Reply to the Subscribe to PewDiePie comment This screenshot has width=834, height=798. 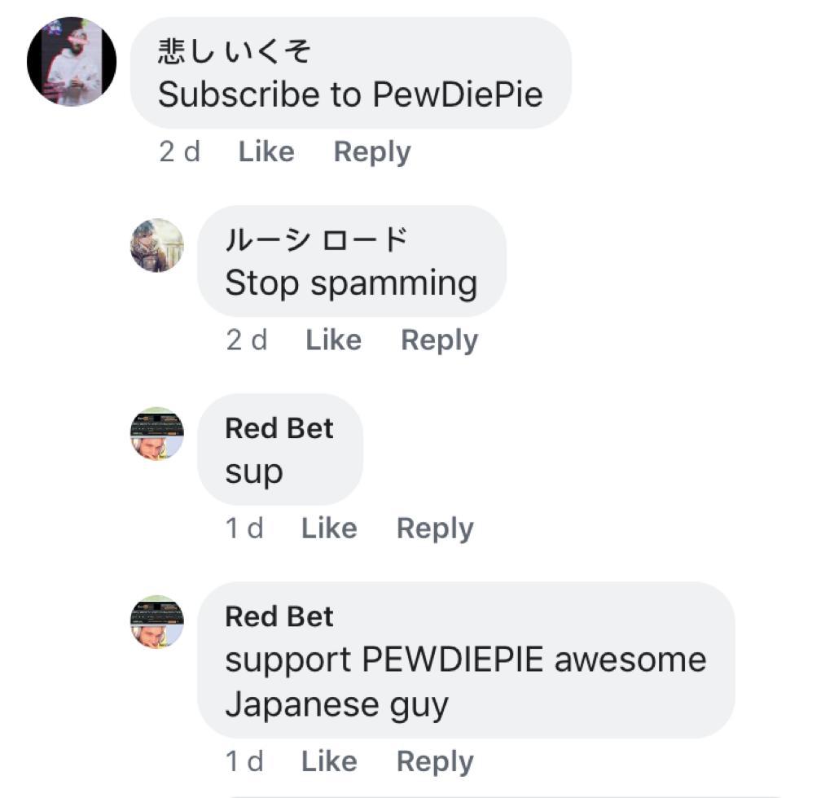click(x=371, y=152)
